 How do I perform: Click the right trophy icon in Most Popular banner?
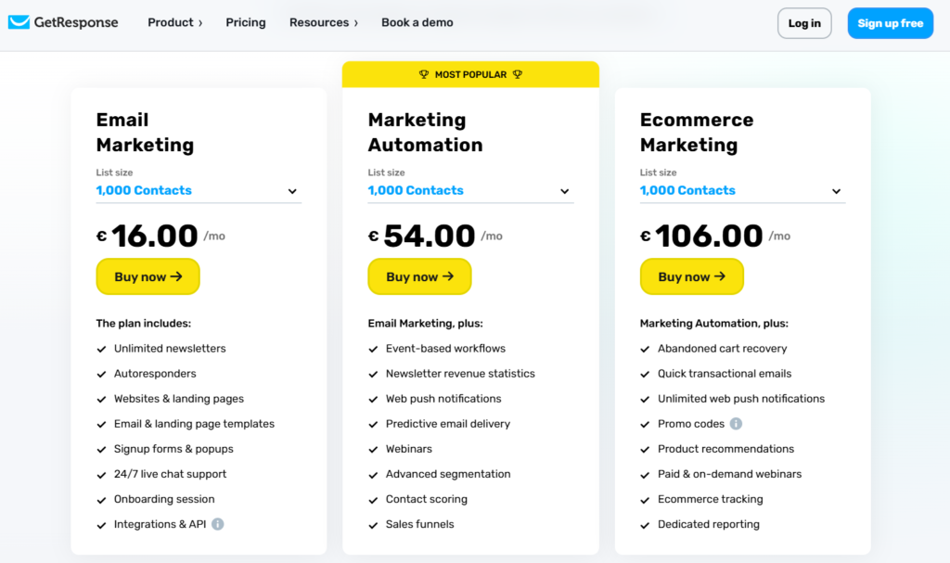(518, 74)
